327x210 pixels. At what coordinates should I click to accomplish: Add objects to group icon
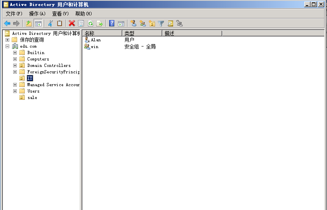pos(179,23)
